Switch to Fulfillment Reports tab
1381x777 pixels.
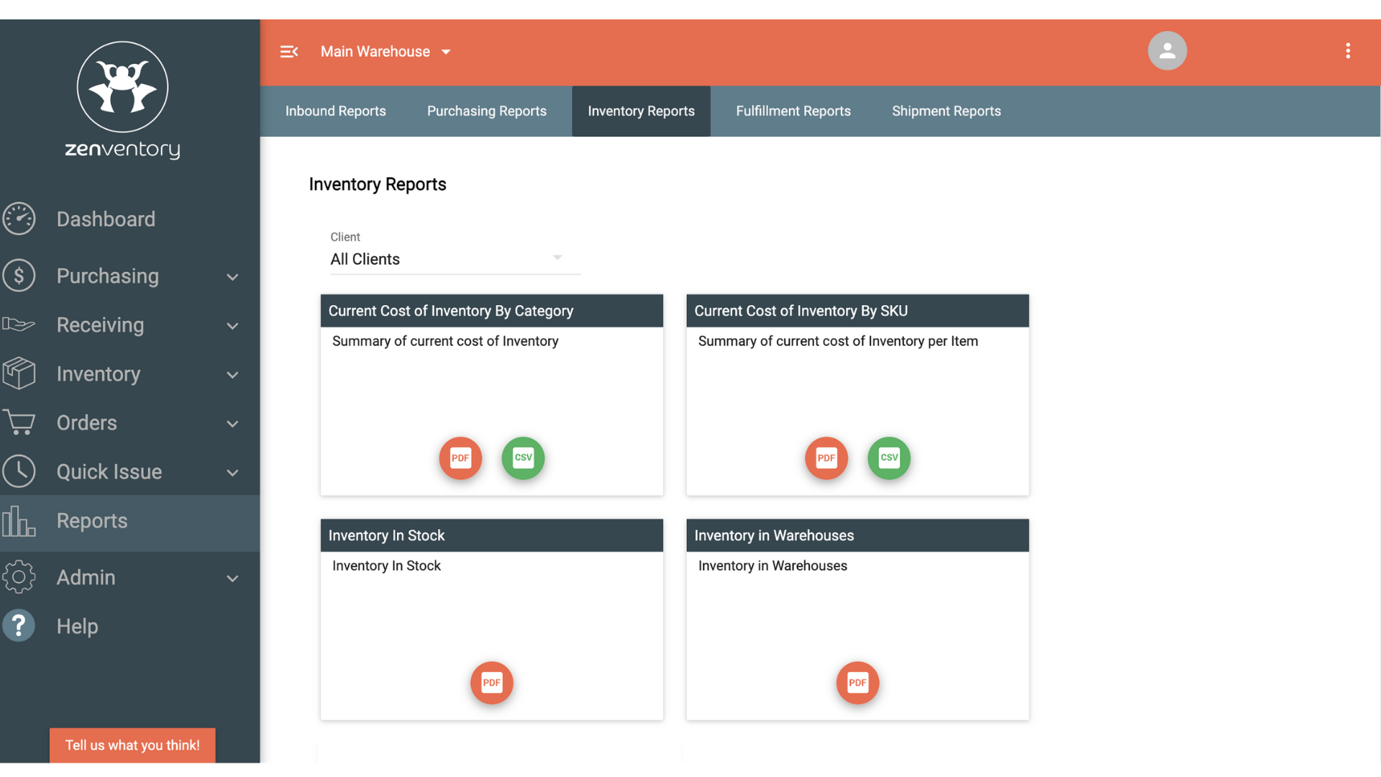[793, 111]
